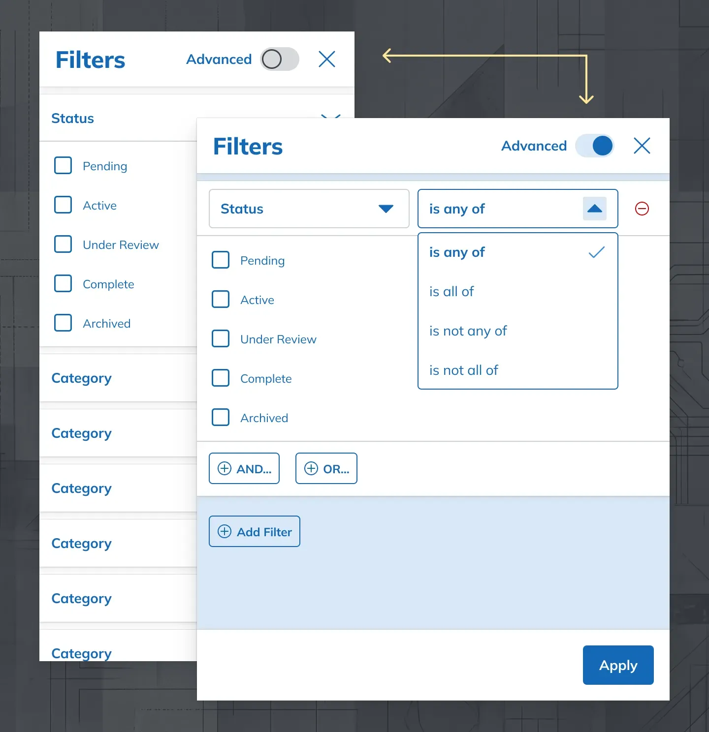Click the Add Filter button
The width and height of the screenshot is (709, 732).
pos(255,531)
